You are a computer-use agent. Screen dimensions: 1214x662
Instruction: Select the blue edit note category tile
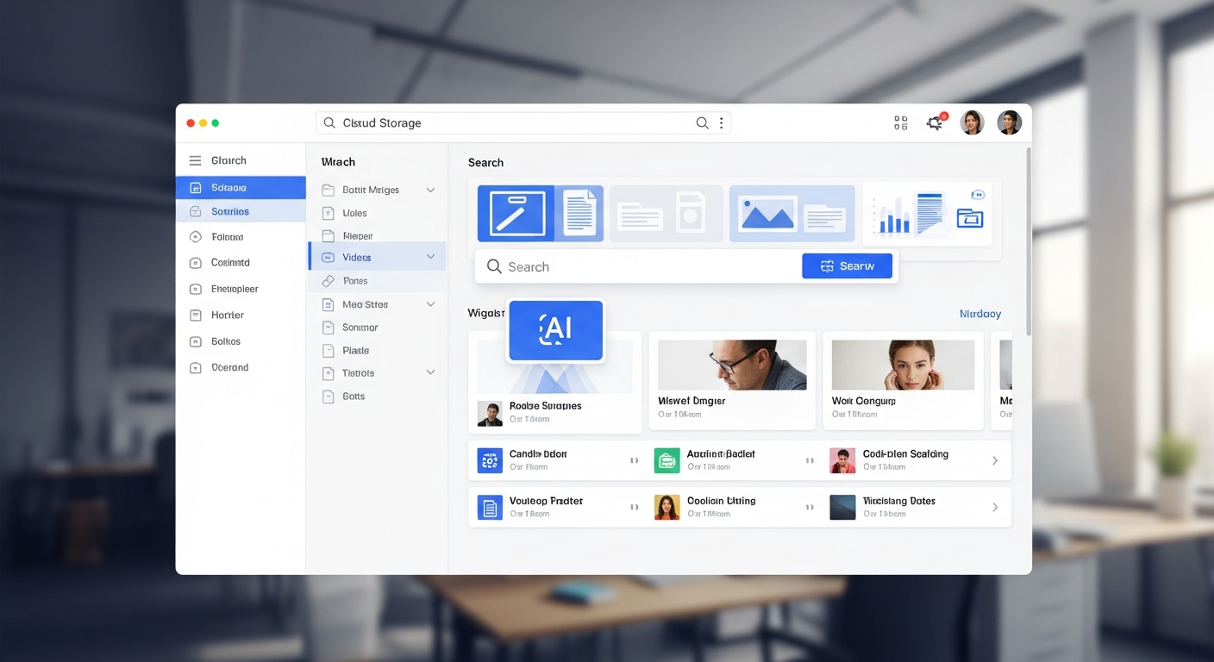[x=516, y=213]
